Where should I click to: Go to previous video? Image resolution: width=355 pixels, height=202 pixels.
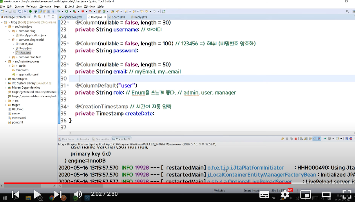(15, 194)
